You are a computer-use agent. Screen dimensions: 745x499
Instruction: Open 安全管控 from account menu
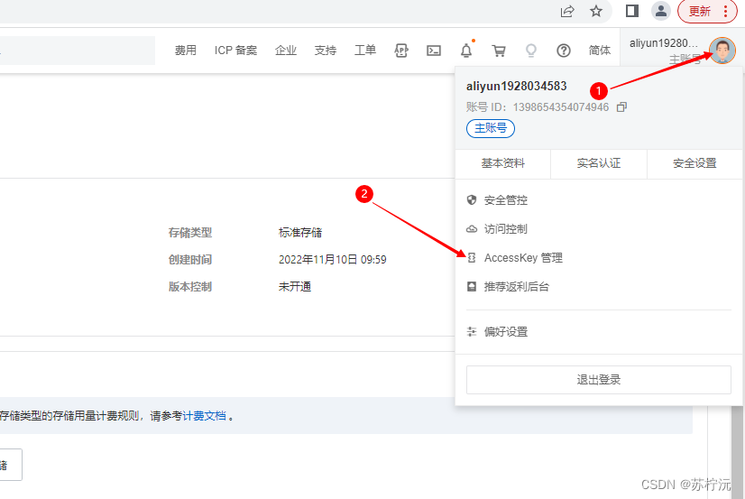[x=506, y=200]
